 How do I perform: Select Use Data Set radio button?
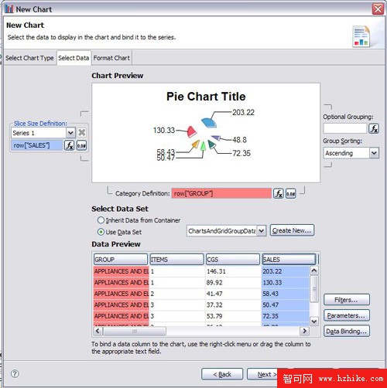(101, 232)
